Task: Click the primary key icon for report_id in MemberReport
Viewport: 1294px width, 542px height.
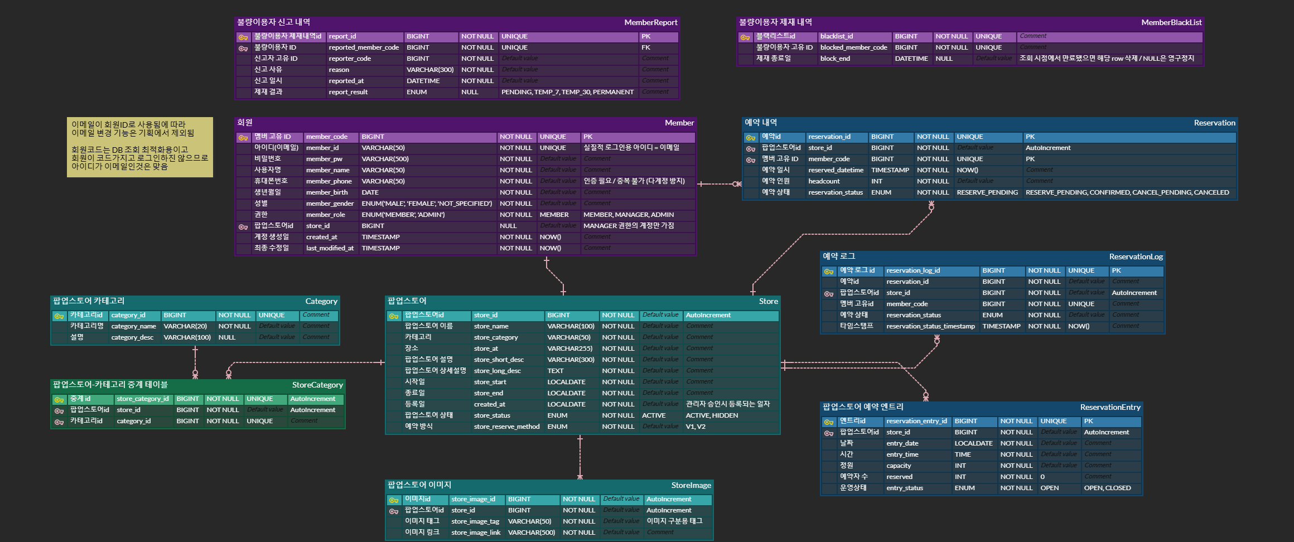Action: coord(243,37)
